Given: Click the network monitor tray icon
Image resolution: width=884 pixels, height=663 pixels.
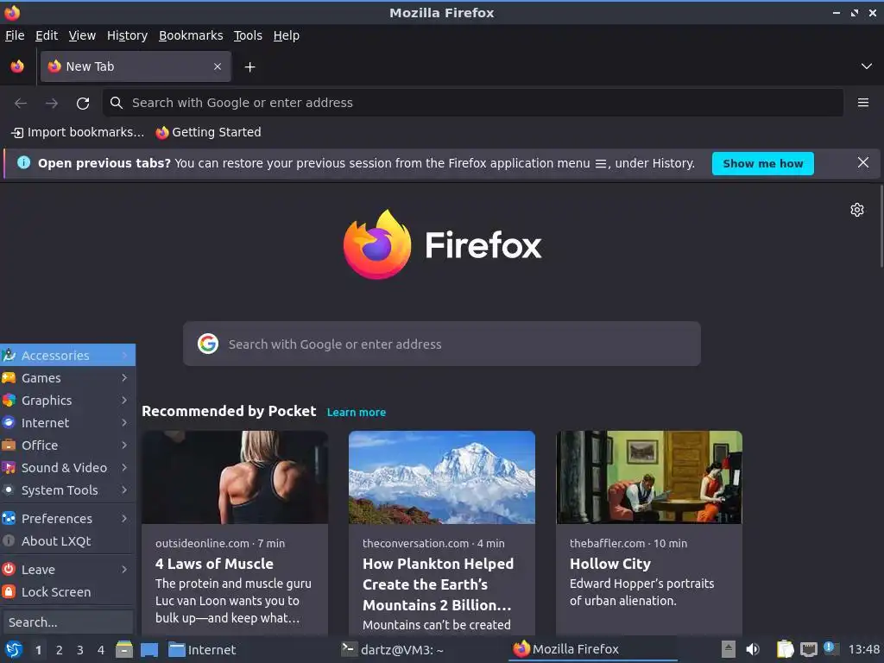Looking at the screenshot, I should point(808,650).
